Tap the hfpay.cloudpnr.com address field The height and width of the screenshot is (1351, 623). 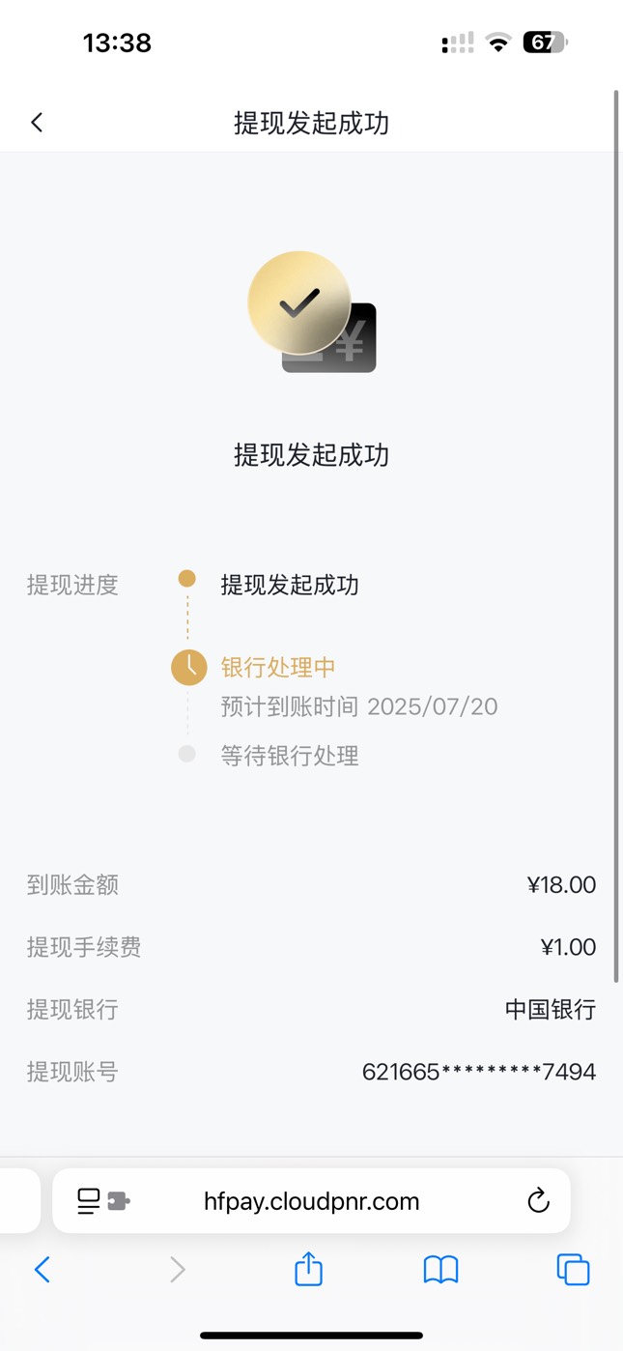pyautogui.click(x=311, y=1201)
